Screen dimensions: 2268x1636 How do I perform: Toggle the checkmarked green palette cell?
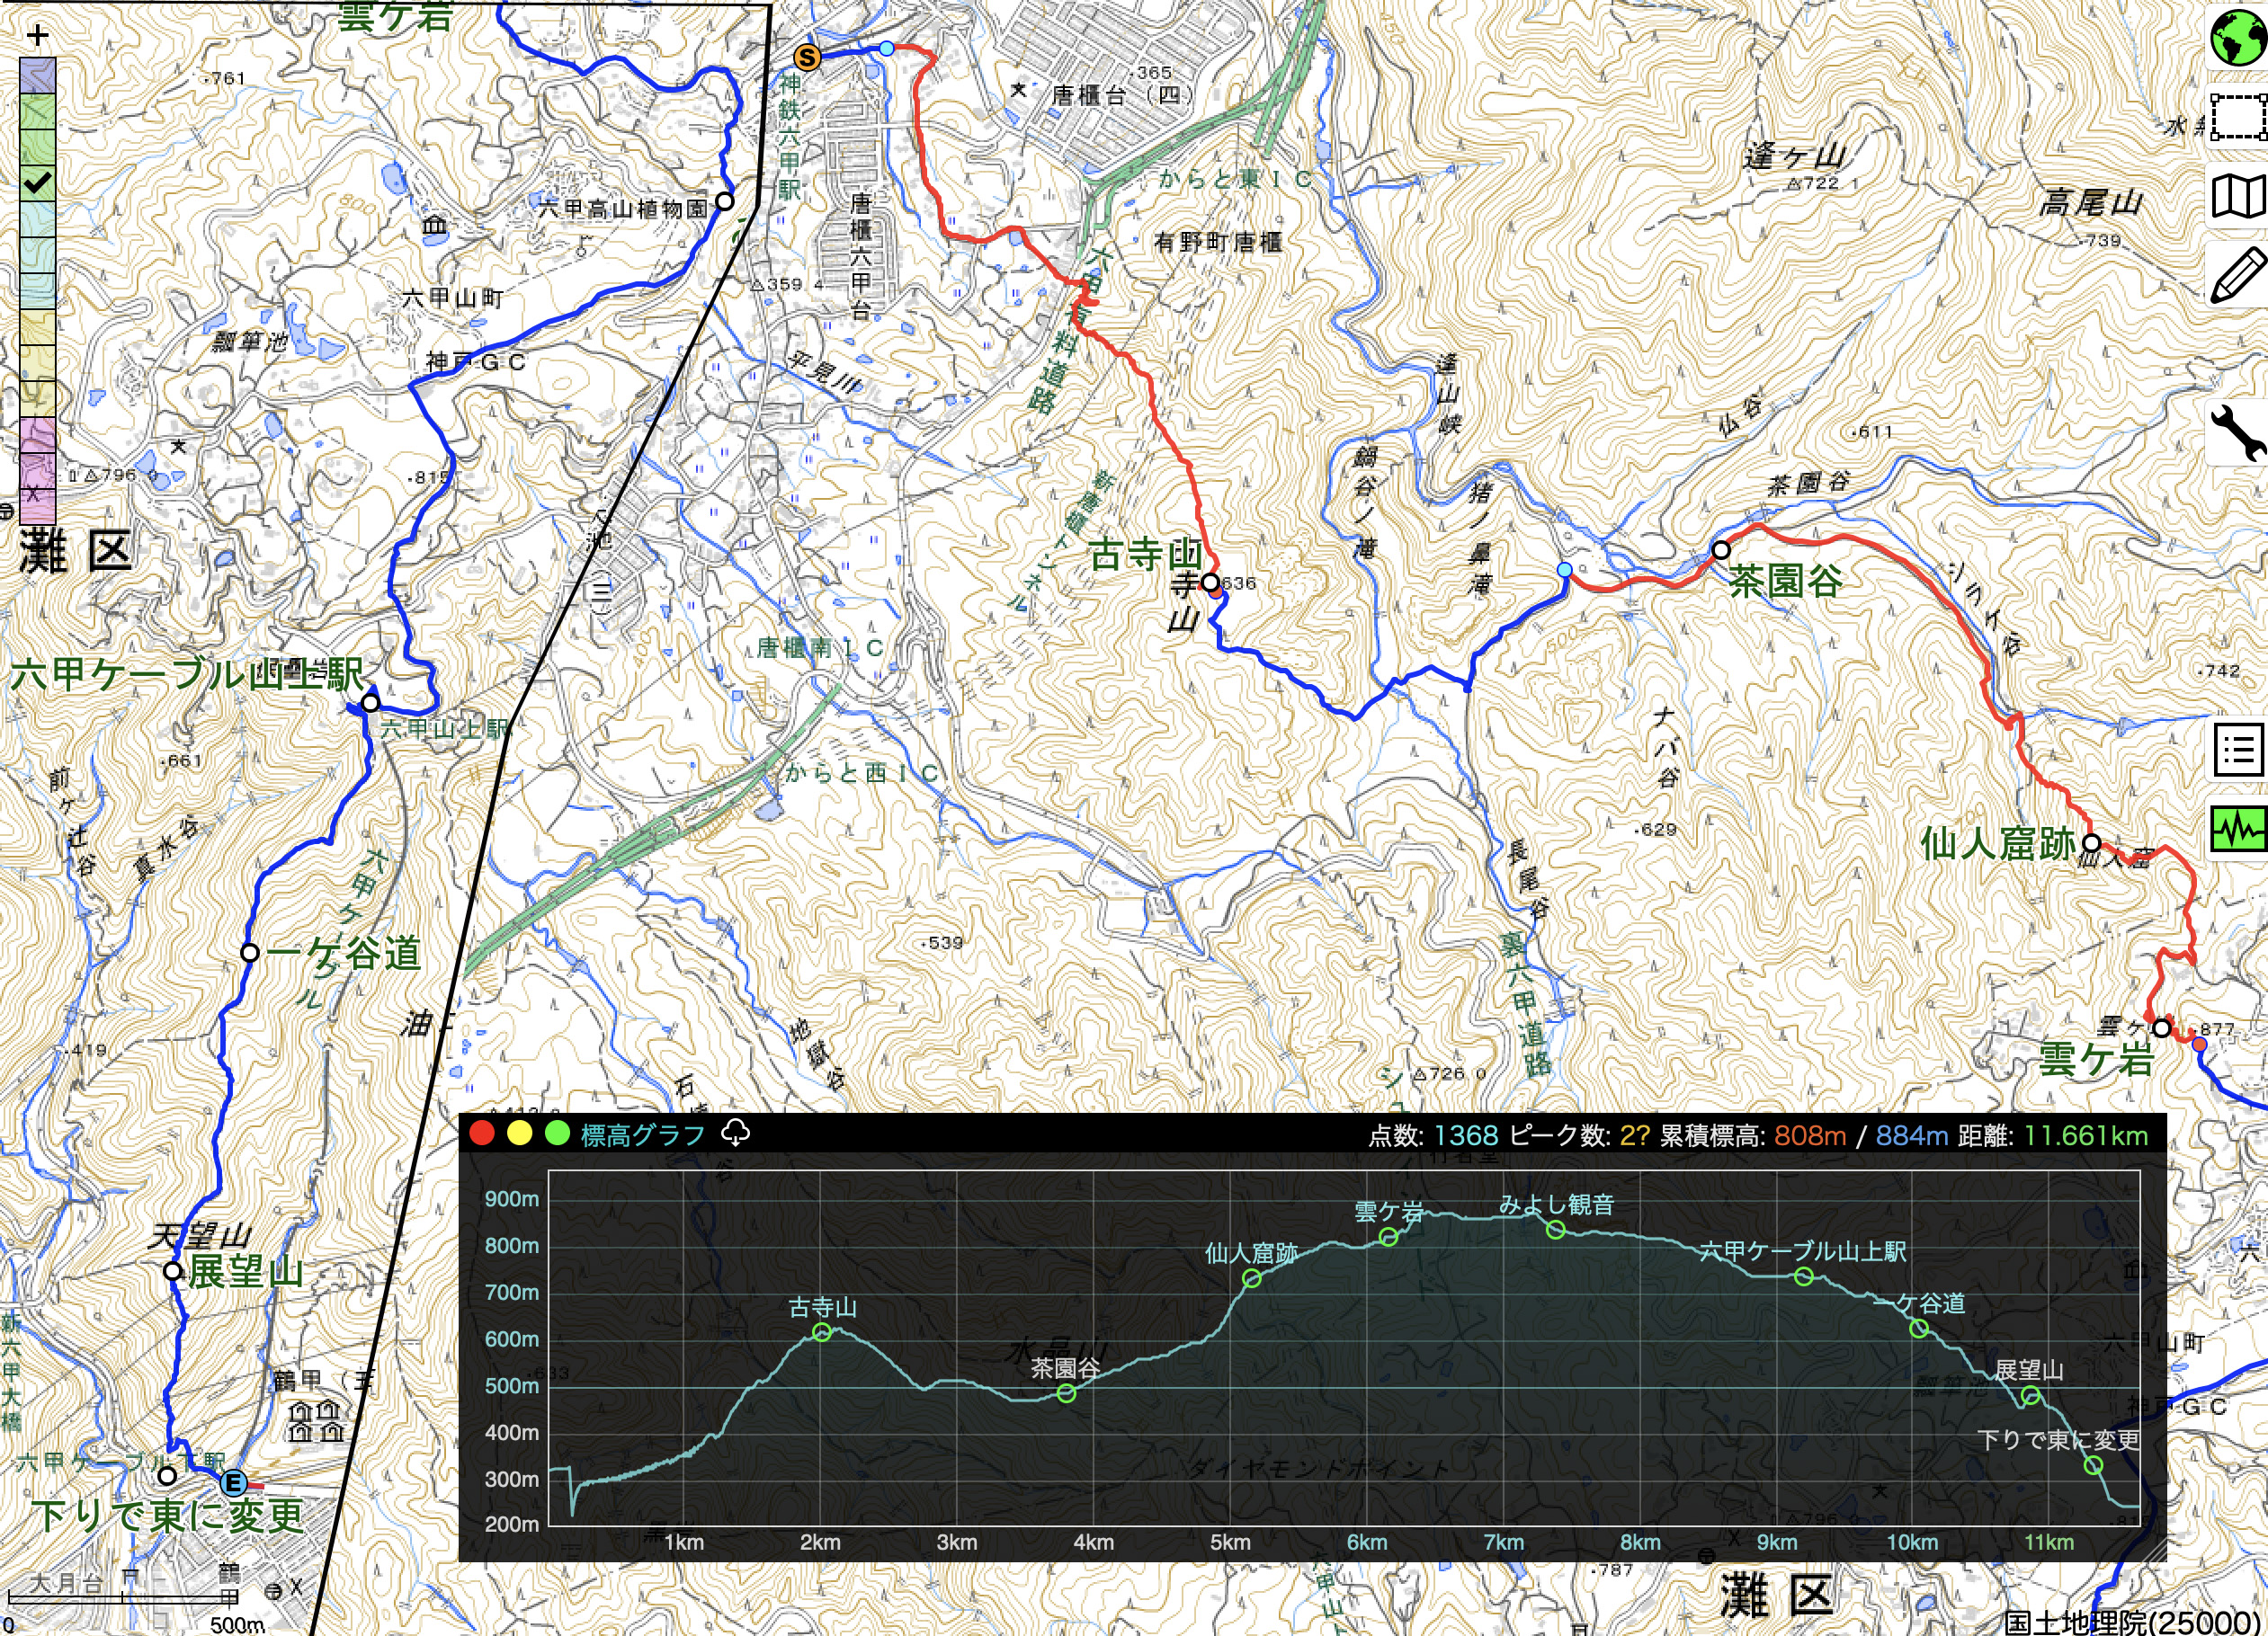tap(38, 182)
